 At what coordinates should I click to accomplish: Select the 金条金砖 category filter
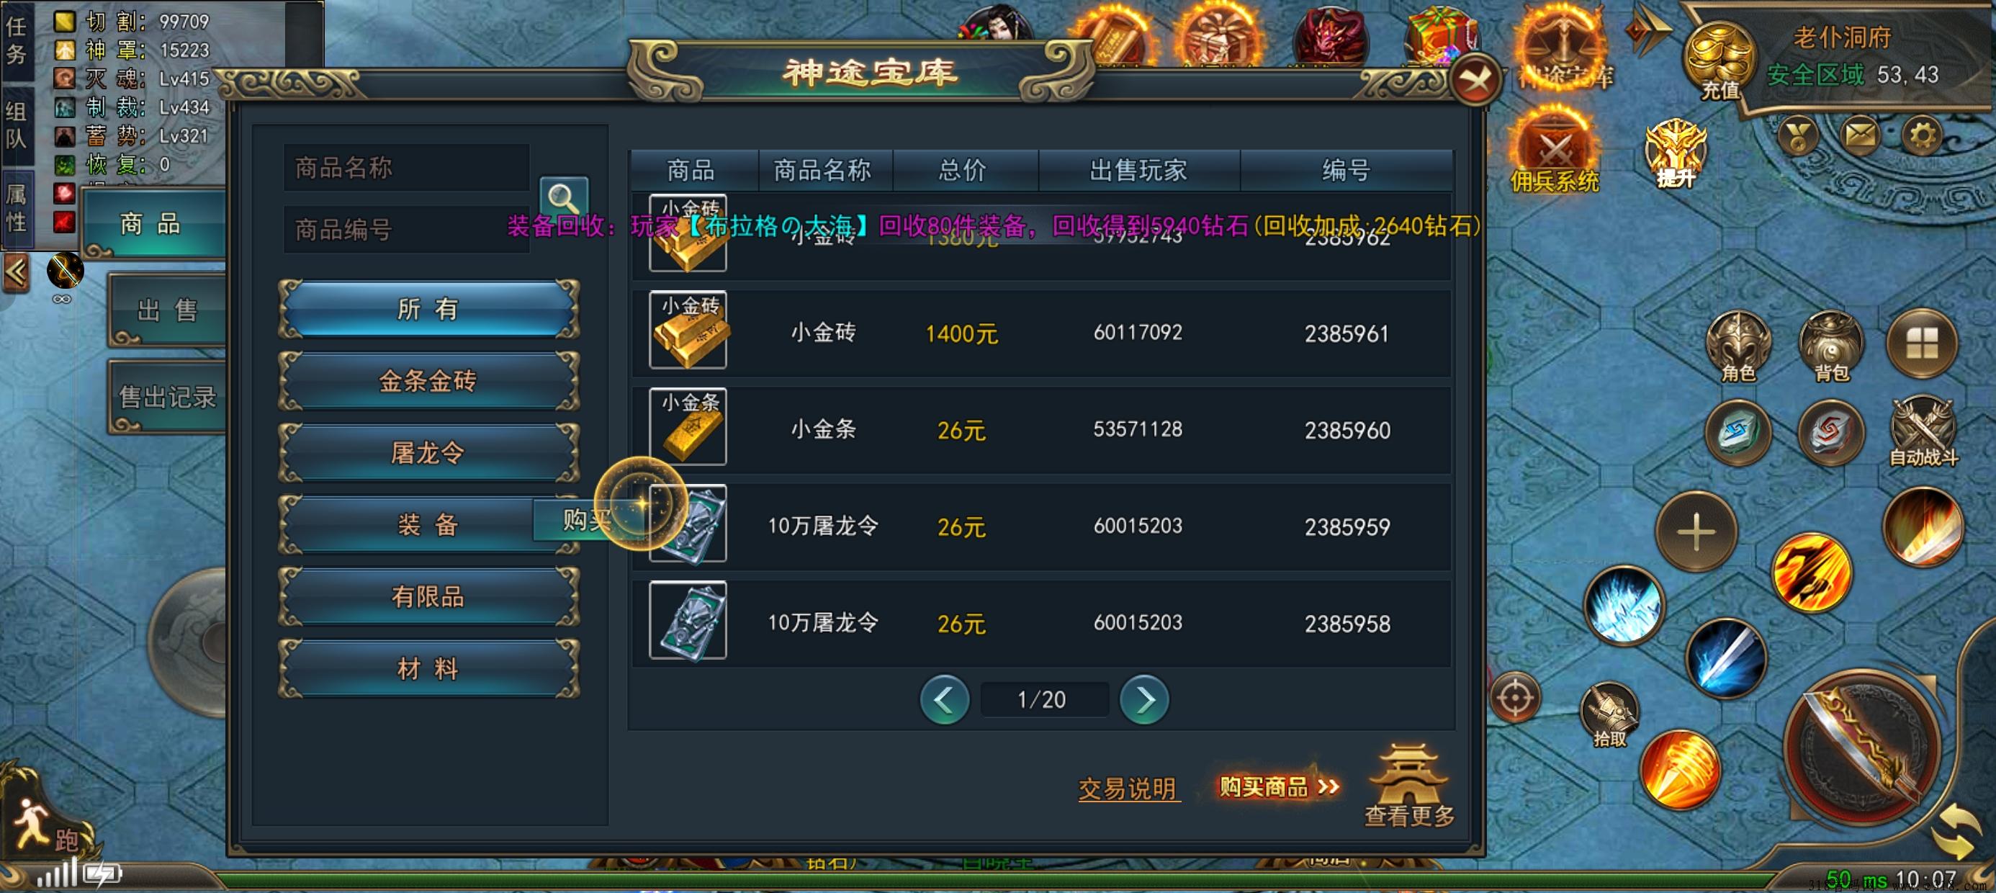(x=428, y=381)
